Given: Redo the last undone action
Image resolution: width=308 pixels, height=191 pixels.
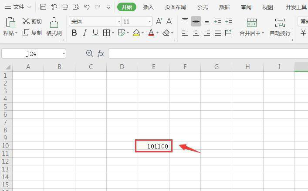Looking at the screenshot, I should tap(97, 7).
